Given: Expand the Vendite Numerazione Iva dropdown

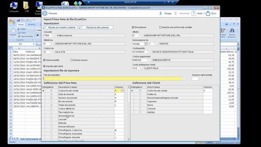Looking at the screenshot, I should [146, 44].
